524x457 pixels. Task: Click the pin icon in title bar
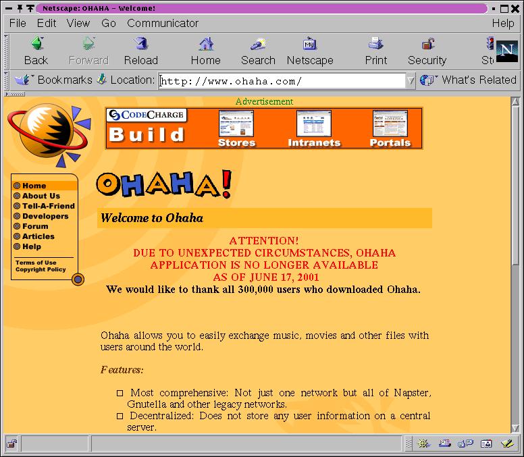coord(20,8)
